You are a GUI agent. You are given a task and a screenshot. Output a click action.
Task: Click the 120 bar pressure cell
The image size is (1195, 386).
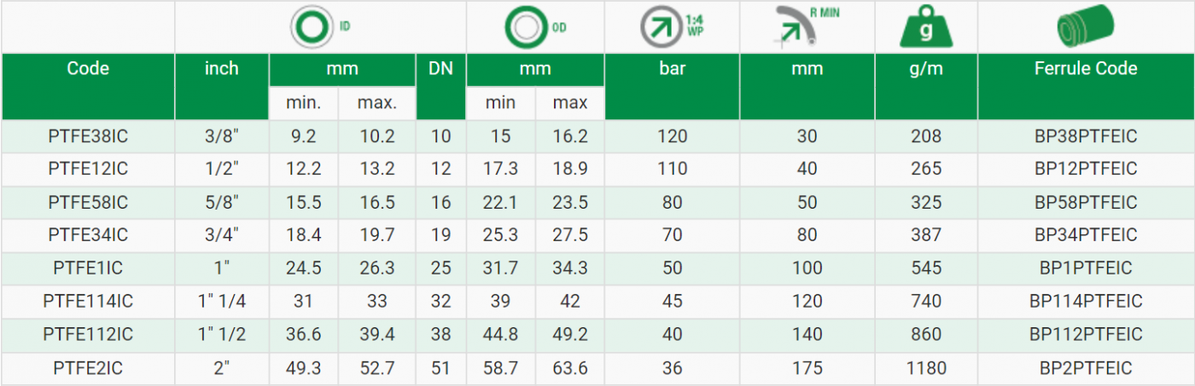(x=672, y=136)
